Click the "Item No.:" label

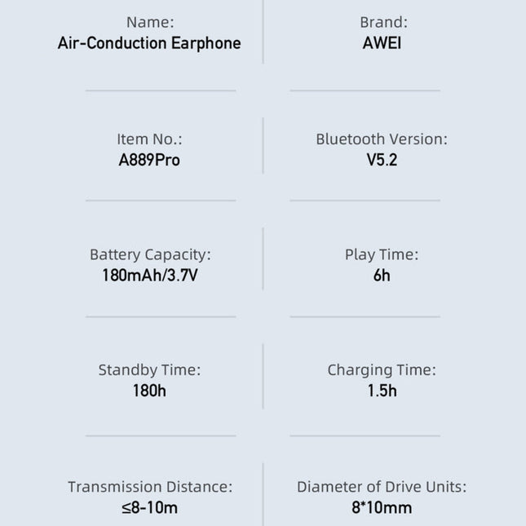pyautogui.click(x=149, y=139)
